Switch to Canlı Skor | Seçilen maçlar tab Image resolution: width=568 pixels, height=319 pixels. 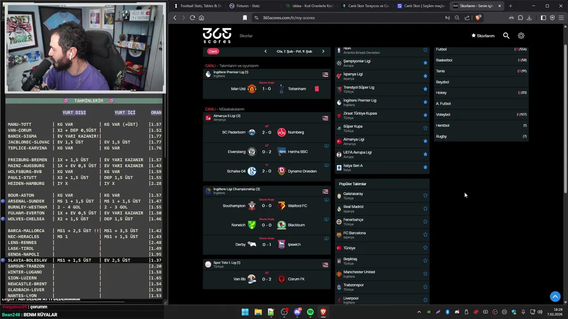(x=421, y=6)
